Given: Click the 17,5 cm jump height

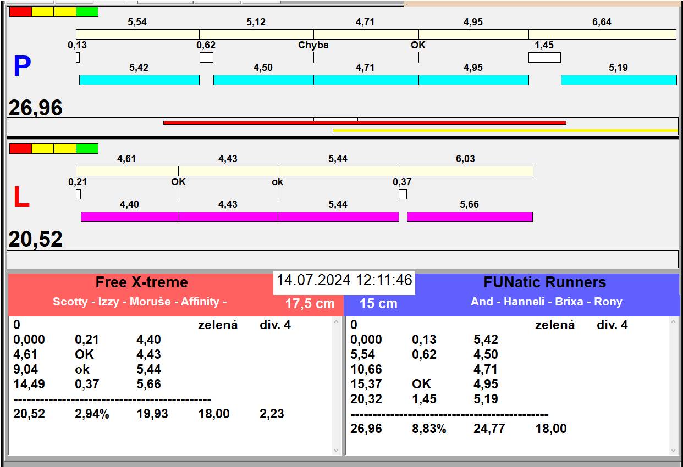Looking at the screenshot, I should pos(310,304).
